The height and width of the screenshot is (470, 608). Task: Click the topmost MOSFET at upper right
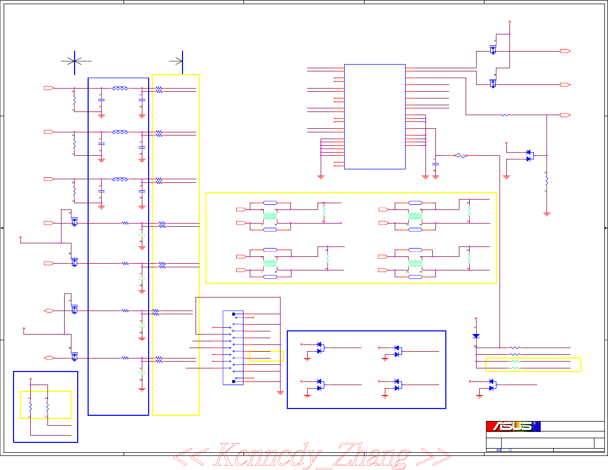pos(493,50)
